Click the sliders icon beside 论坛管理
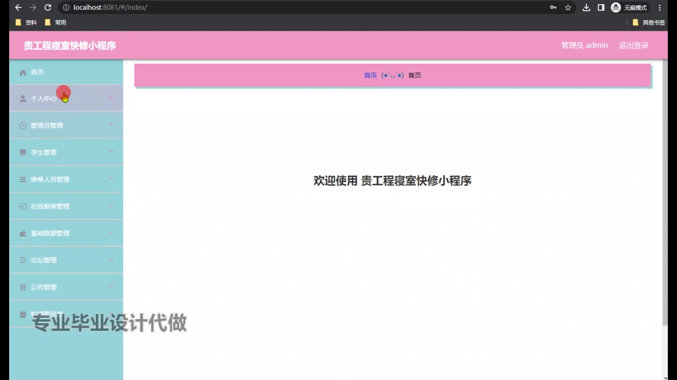 tap(23, 260)
